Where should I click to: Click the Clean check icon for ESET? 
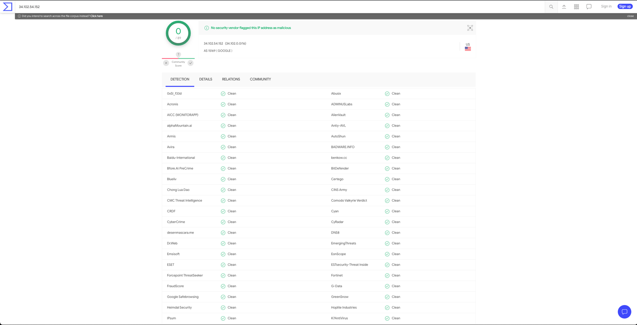[223, 265]
